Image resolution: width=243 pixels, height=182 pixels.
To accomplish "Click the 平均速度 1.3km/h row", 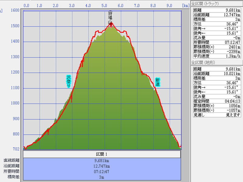I will coord(217,56).
